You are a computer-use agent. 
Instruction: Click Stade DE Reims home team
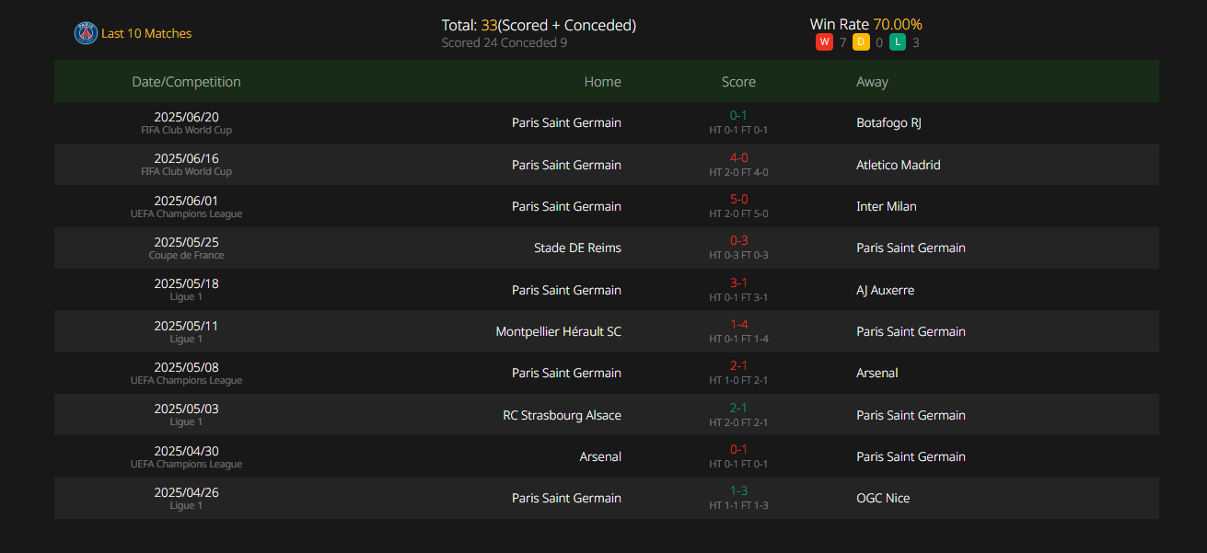click(577, 248)
